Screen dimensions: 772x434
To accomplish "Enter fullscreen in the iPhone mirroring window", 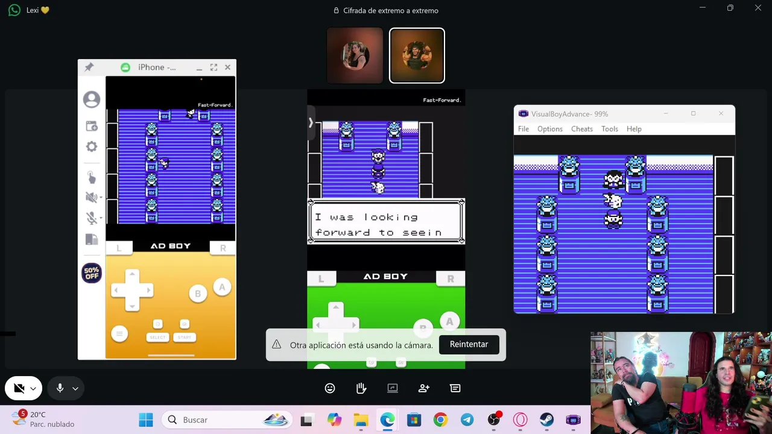I will 214,68.
